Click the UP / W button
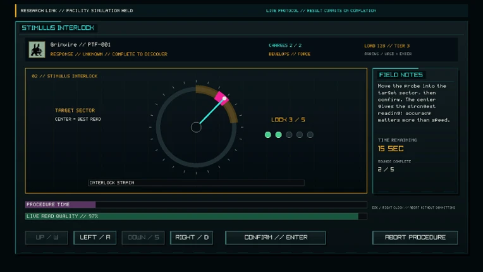 (47, 237)
